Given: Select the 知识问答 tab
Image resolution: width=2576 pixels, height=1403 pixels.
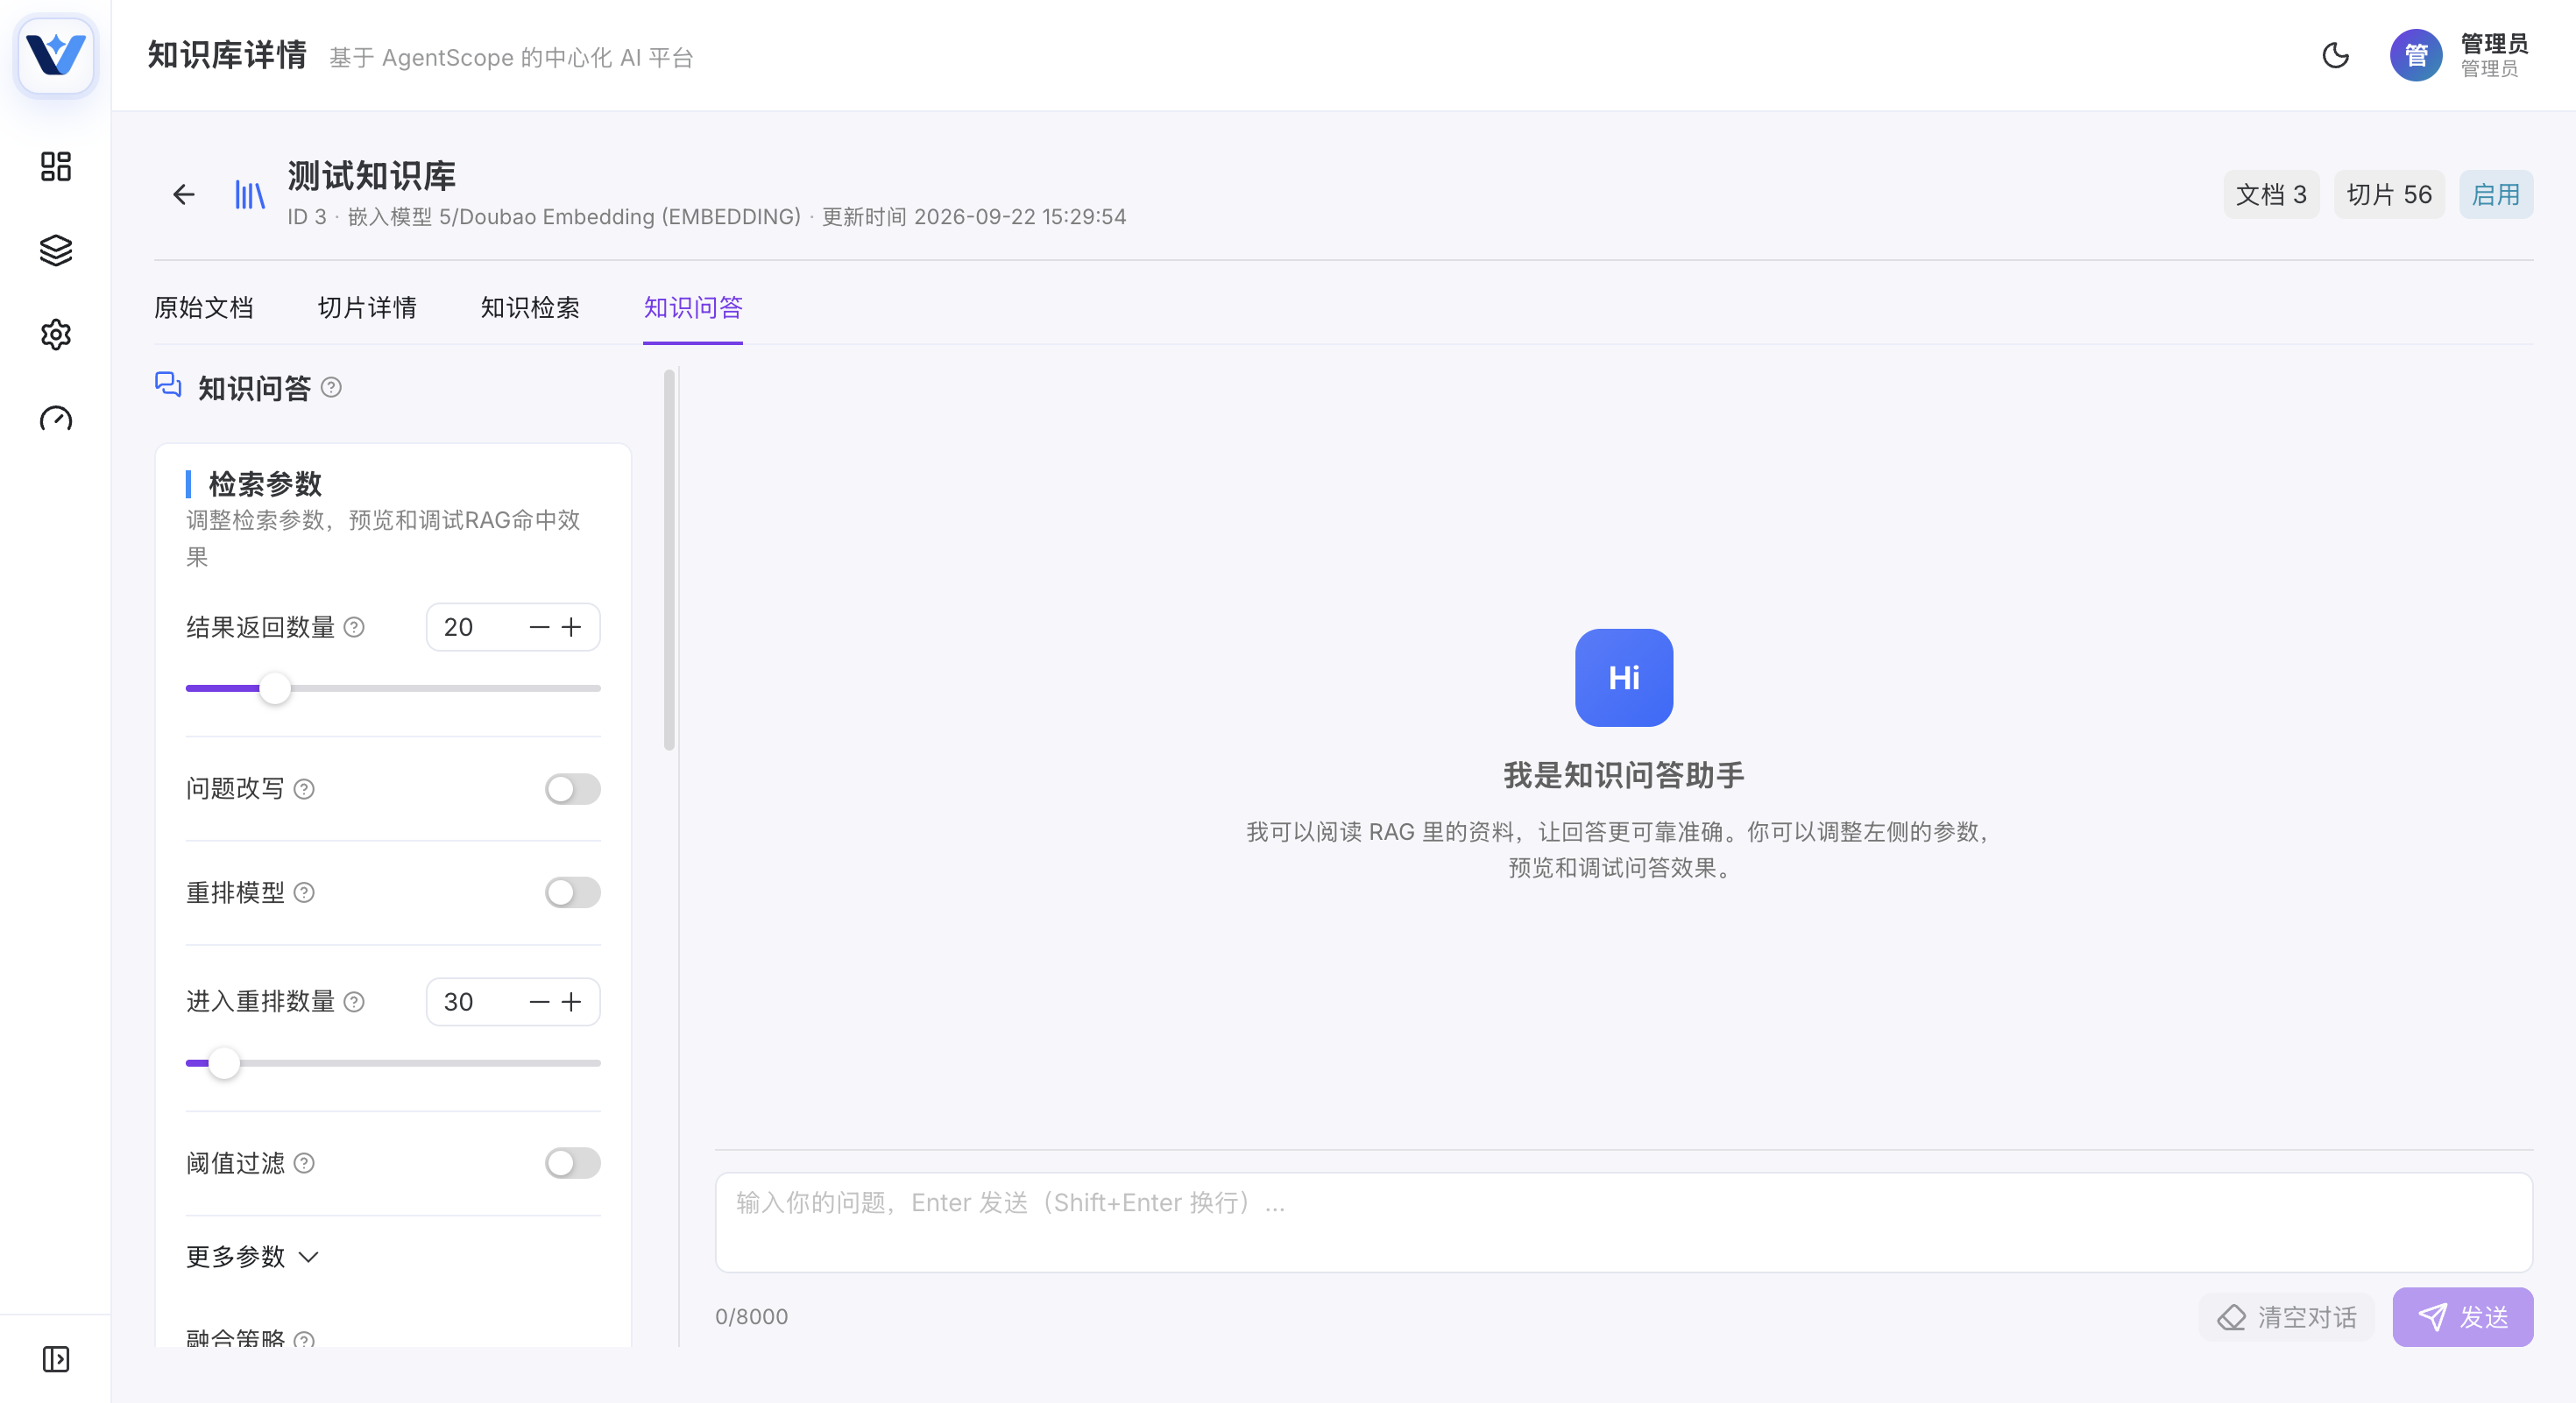Looking at the screenshot, I should click(x=693, y=307).
